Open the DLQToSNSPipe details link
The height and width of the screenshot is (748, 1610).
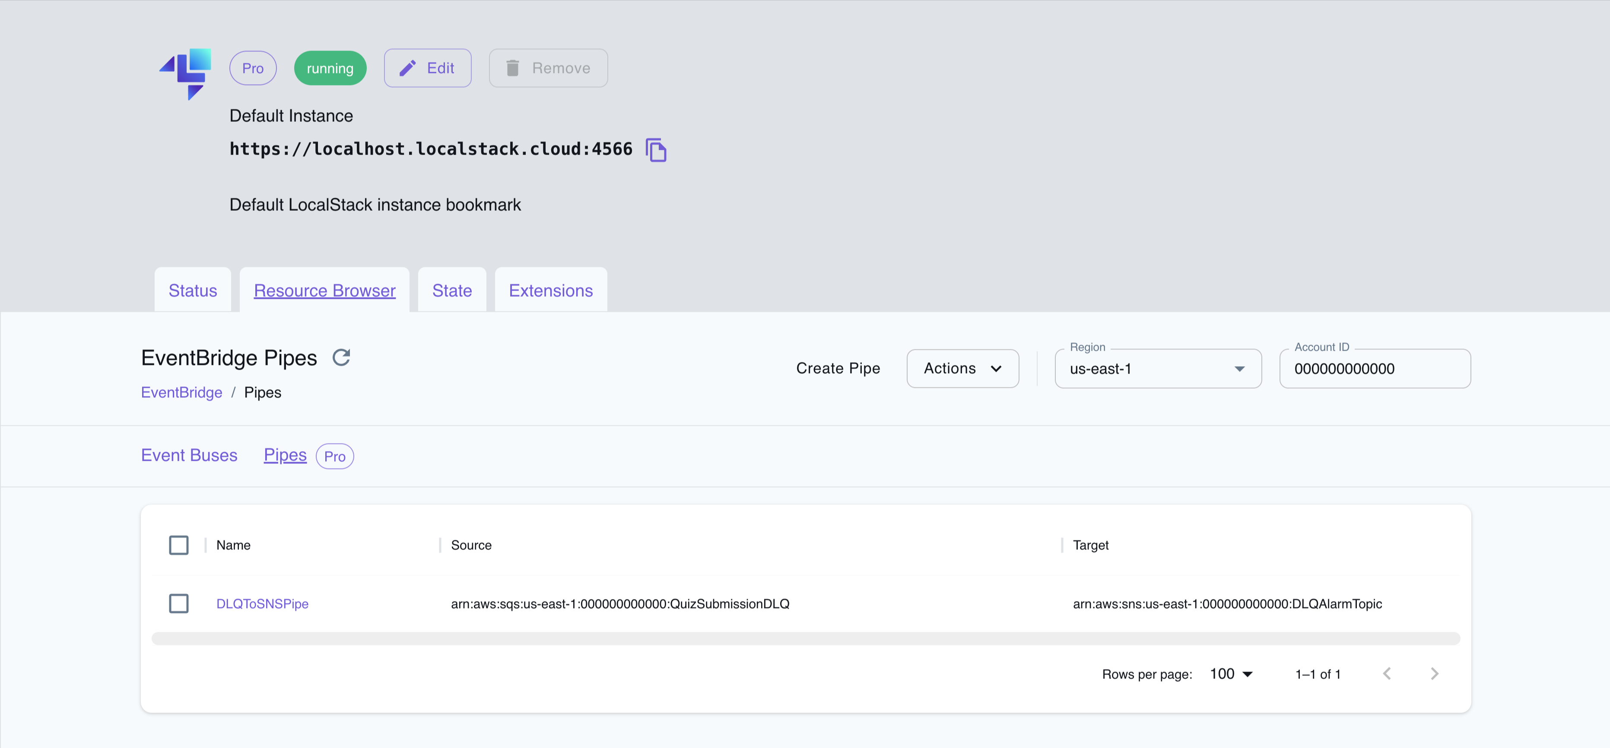tap(262, 604)
